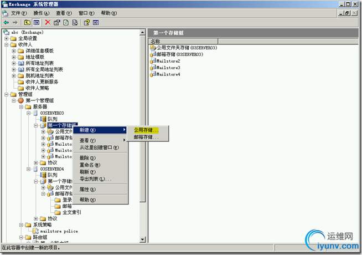Click the red Delete X toolbar icon
Viewport: 362px width, 255px height.
[48, 22]
